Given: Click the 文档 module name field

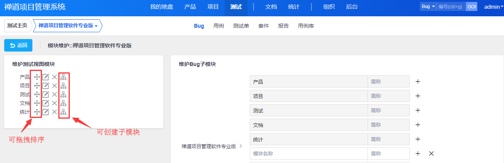Looking at the screenshot, I should tap(309, 125).
